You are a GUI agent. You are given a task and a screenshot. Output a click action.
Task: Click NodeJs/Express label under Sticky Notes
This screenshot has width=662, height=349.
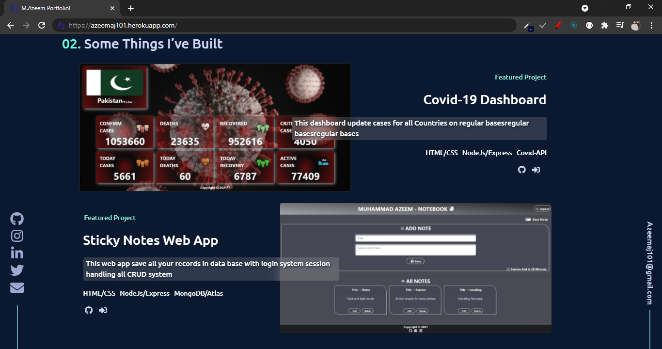[x=145, y=293]
